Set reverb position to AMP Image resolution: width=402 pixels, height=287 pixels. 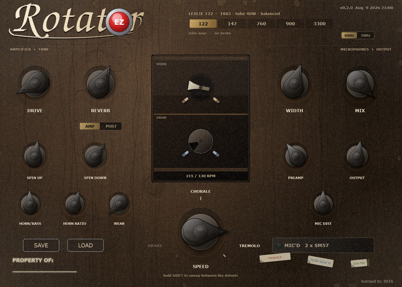click(x=90, y=126)
